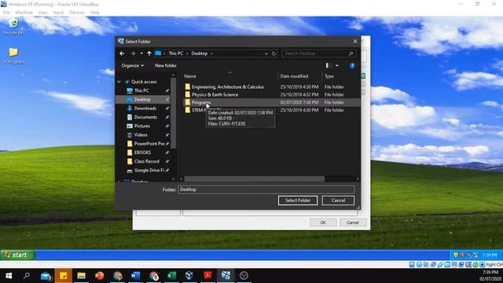
Task: Click the magnifier icon in search box
Action: coord(351,53)
